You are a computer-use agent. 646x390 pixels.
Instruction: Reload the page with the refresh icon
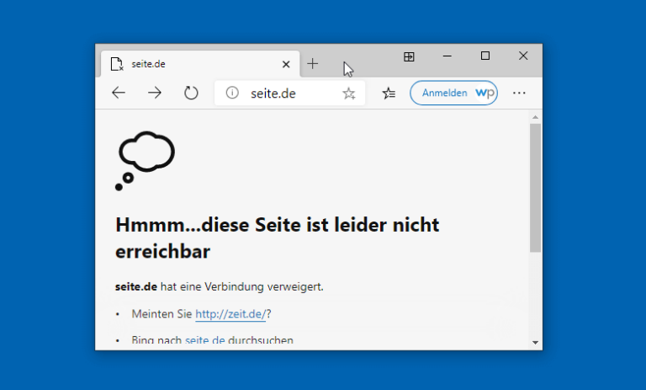[x=191, y=93]
